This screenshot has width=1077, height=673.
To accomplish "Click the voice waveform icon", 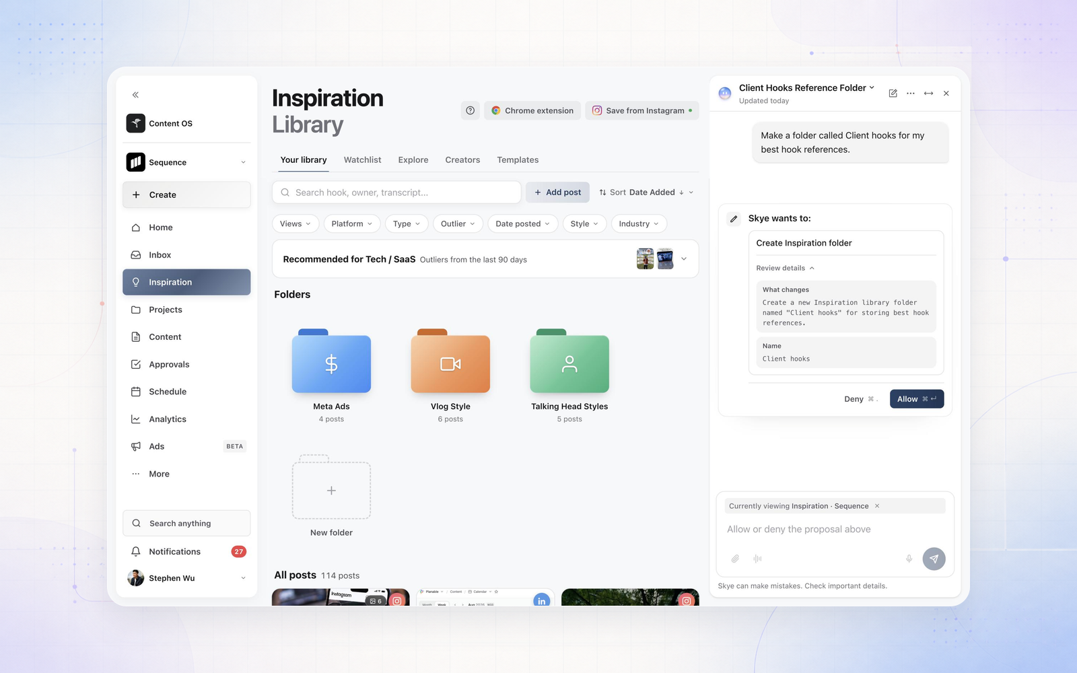I will coord(757,559).
